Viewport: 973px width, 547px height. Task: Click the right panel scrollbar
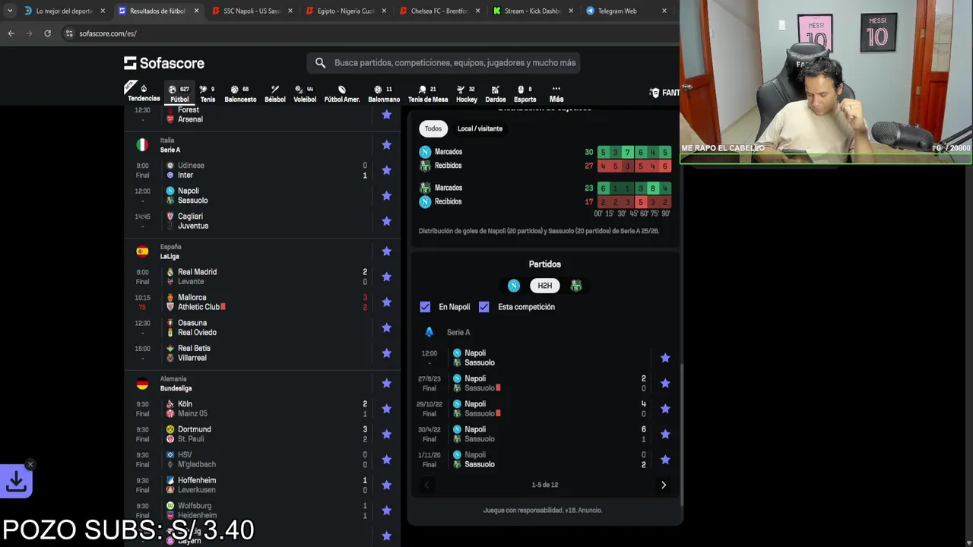(x=682, y=433)
